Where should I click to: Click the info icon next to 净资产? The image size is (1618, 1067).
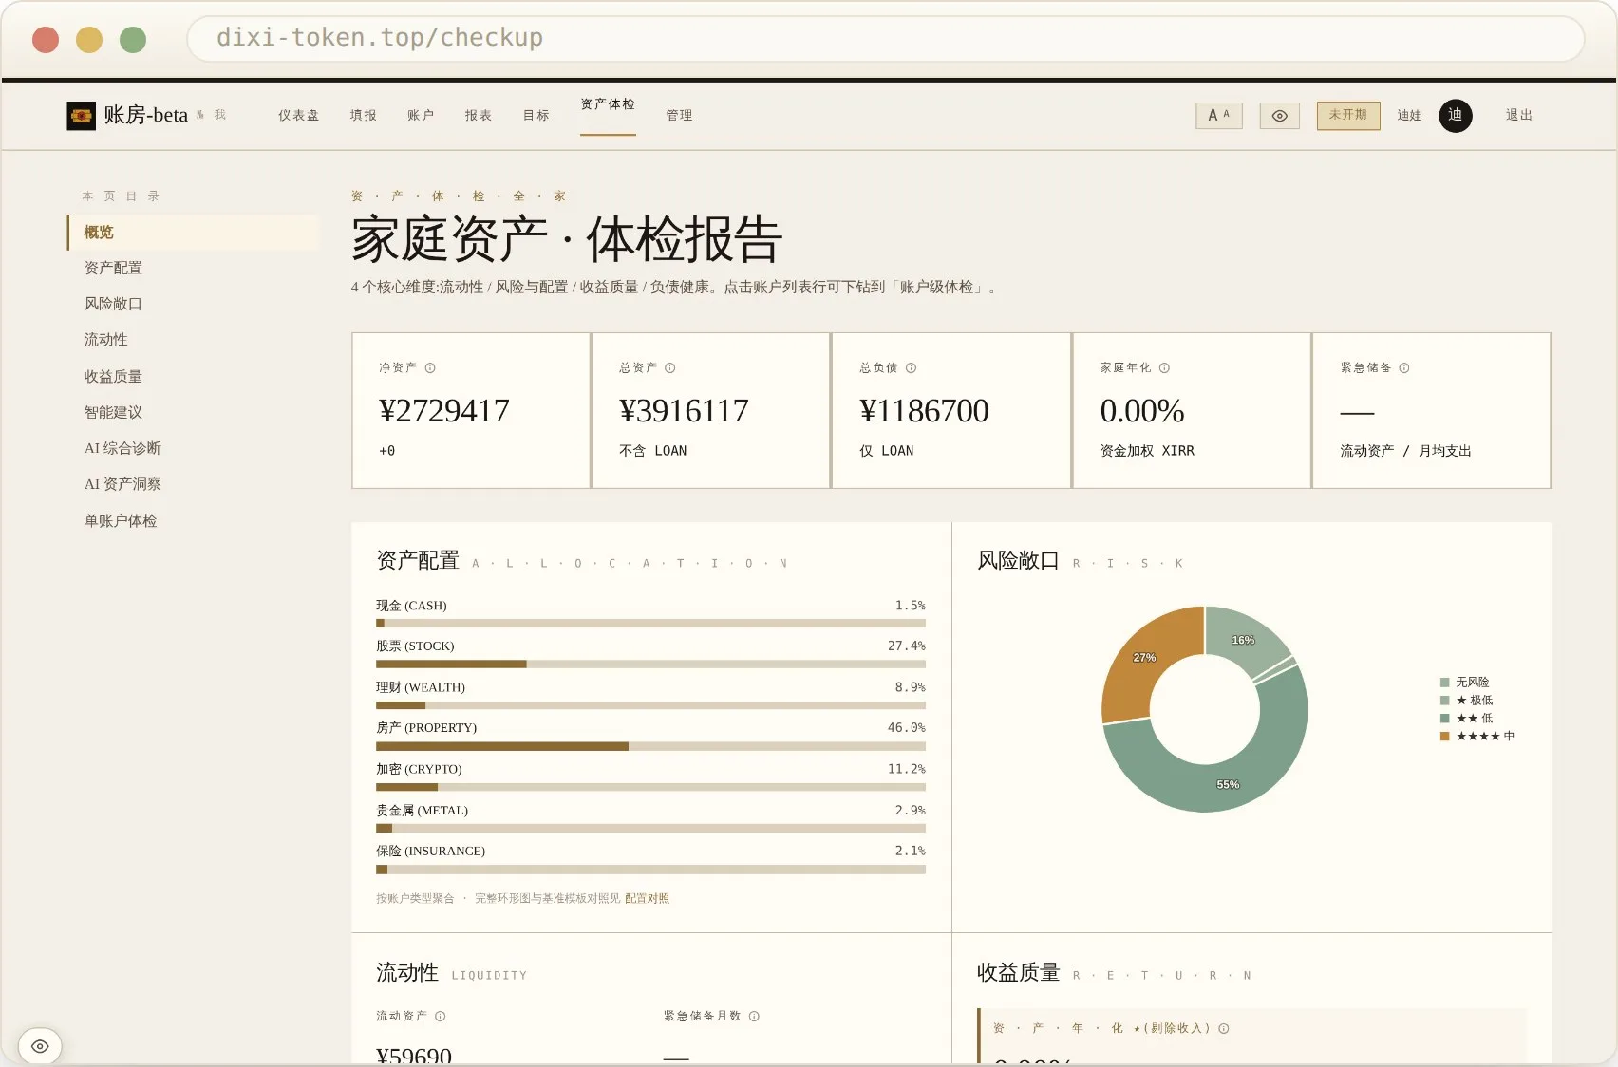[430, 368]
